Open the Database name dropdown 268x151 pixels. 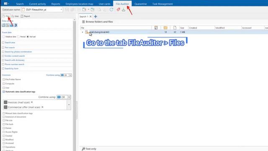click(x=61, y=10)
